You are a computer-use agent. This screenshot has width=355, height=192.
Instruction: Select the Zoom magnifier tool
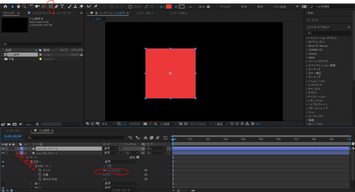[x=24, y=6]
